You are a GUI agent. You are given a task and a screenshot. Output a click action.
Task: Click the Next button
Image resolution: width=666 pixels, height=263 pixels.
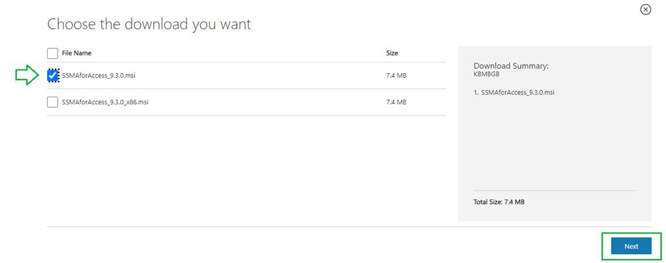(631, 246)
